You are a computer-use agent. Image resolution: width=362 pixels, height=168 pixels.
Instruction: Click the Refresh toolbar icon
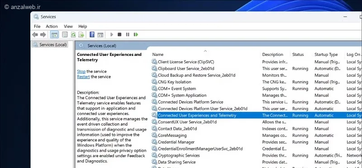(73, 35)
